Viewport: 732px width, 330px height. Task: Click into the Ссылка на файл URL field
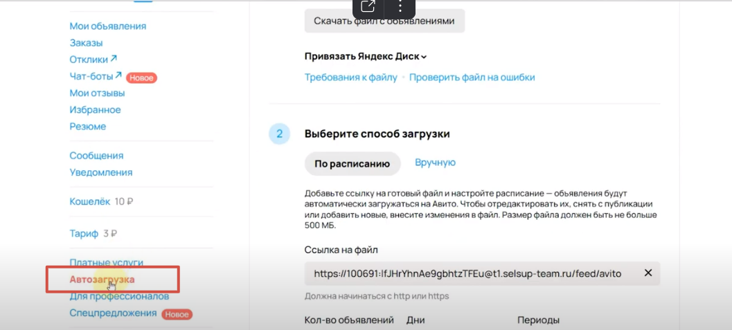click(482, 273)
